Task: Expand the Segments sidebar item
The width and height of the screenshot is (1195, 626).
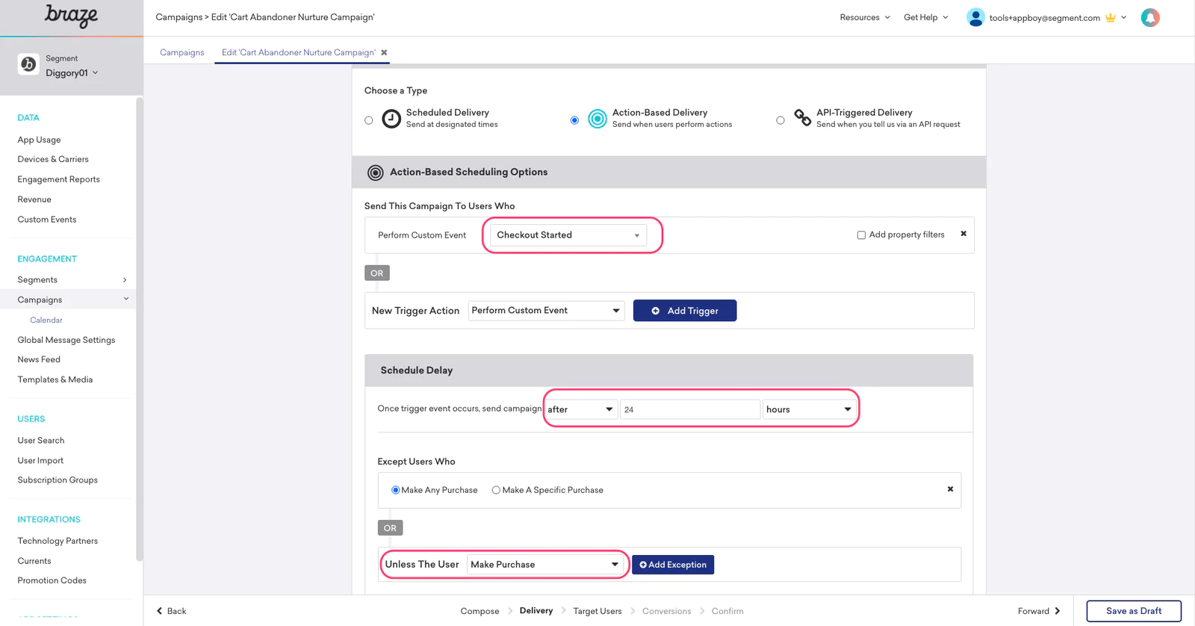Action: coord(72,280)
